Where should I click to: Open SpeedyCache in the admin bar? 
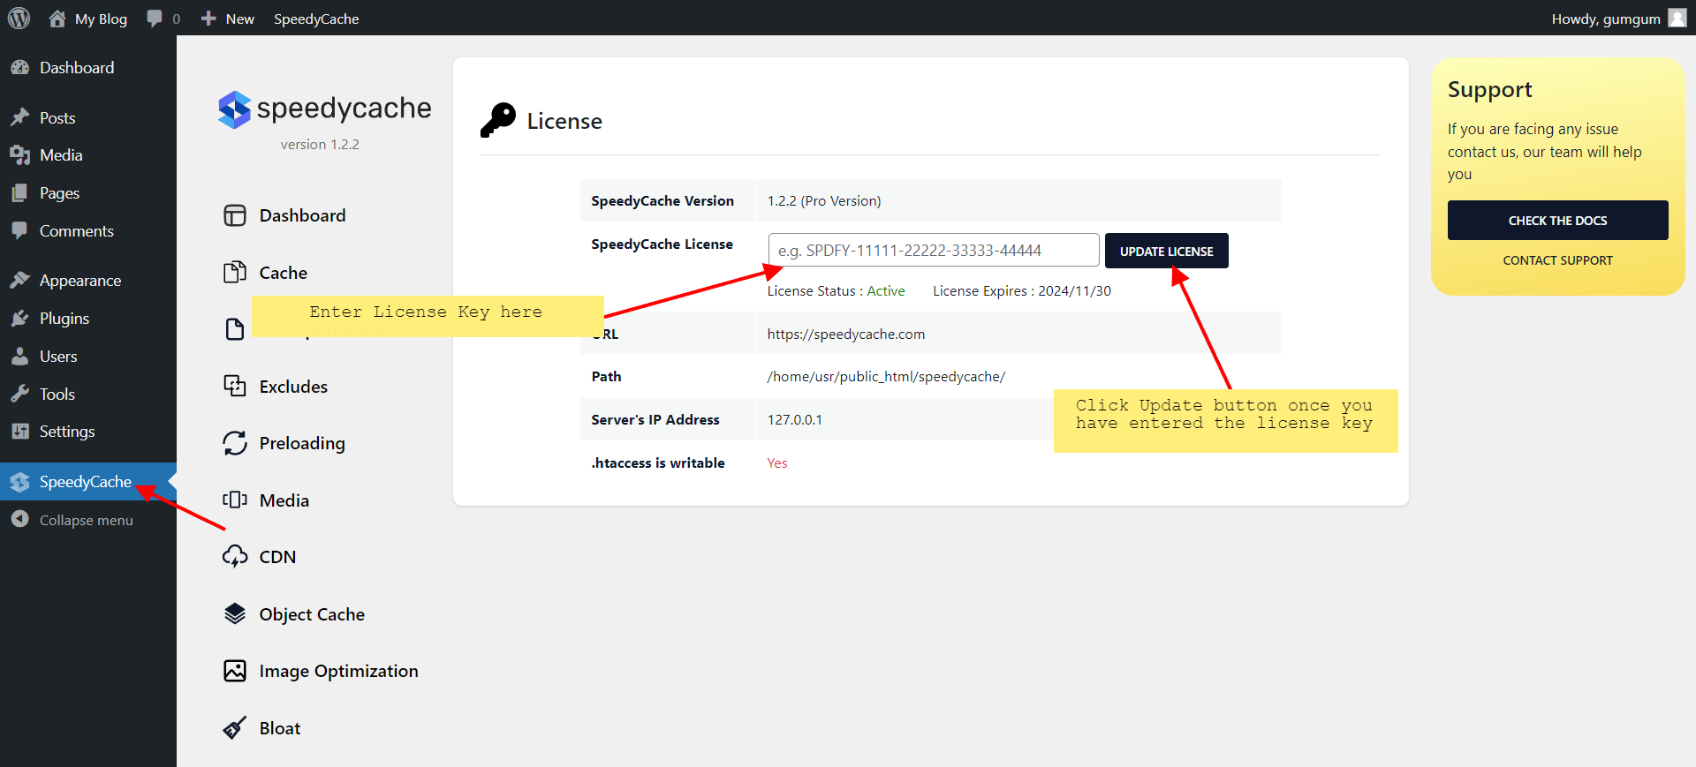click(x=316, y=19)
